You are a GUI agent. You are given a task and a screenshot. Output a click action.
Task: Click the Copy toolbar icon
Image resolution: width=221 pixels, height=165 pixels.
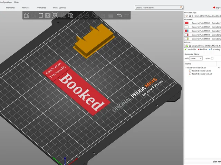tap(64, 15)
